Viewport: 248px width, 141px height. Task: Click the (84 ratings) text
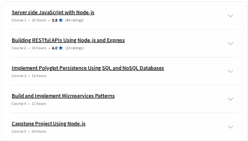[74, 20]
